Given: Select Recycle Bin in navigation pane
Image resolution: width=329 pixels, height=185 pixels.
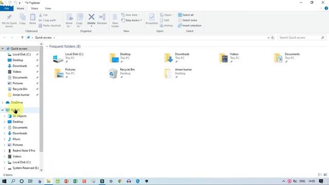Looking at the screenshot, I should (20, 89).
